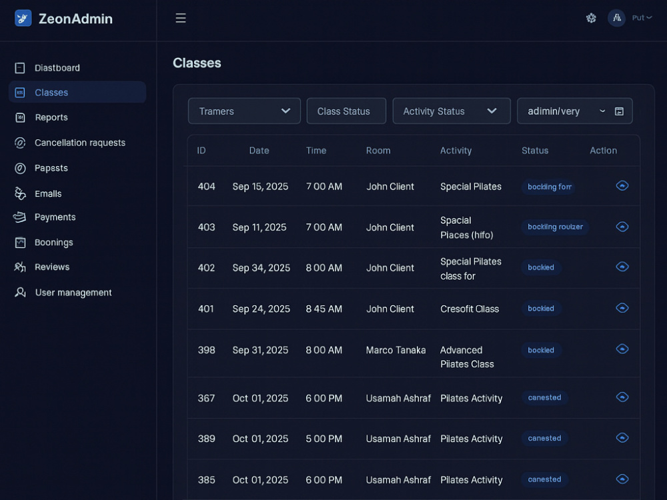
Task: Click 'Usamah Ashraf' in row 385
Action: (398, 480)
